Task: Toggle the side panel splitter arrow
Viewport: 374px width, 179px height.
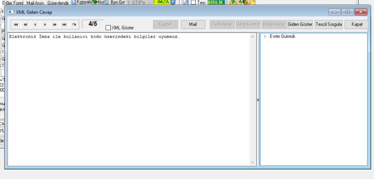Action: [258, 100]
